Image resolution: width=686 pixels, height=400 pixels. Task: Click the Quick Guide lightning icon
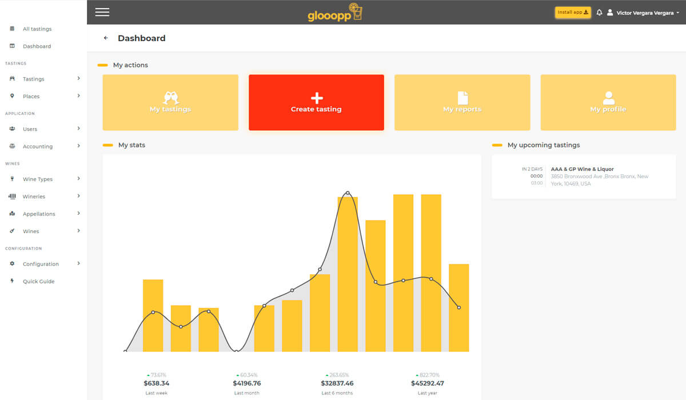point(12,281)
